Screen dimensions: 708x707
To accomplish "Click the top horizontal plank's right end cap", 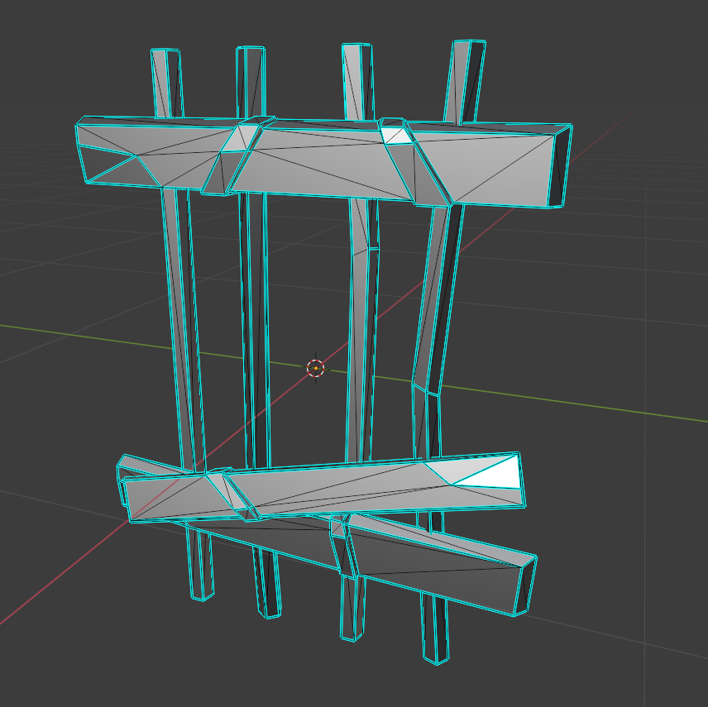I will [x=559, y=167].
